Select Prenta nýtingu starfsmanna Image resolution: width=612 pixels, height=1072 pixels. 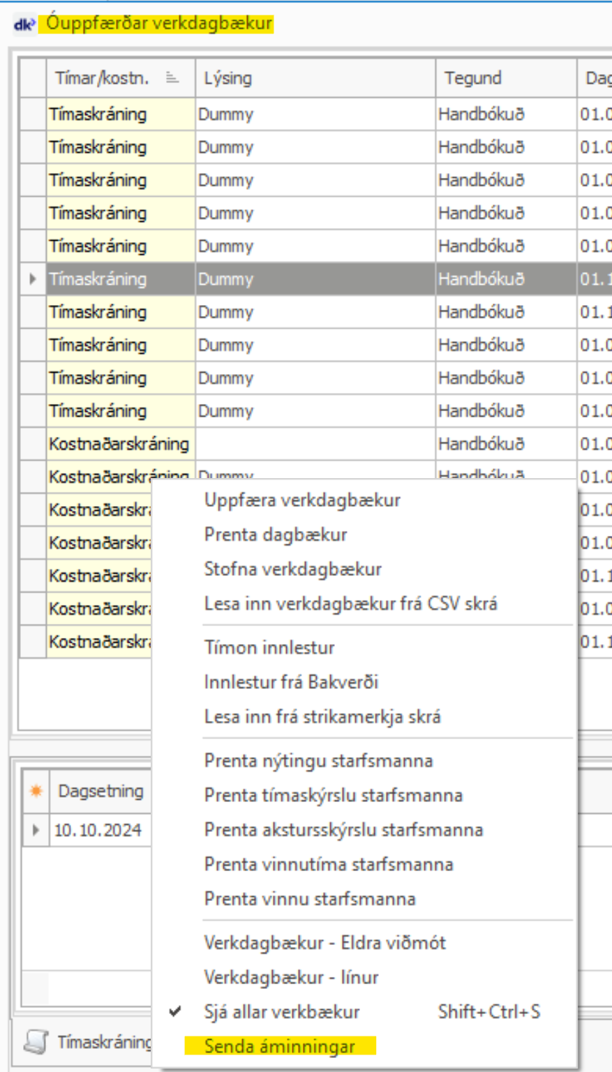(318, 761)
